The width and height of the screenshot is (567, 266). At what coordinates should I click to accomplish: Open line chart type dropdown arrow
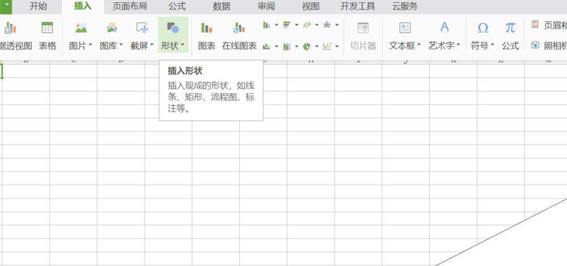pyautogui.click(x=317, y=25)
